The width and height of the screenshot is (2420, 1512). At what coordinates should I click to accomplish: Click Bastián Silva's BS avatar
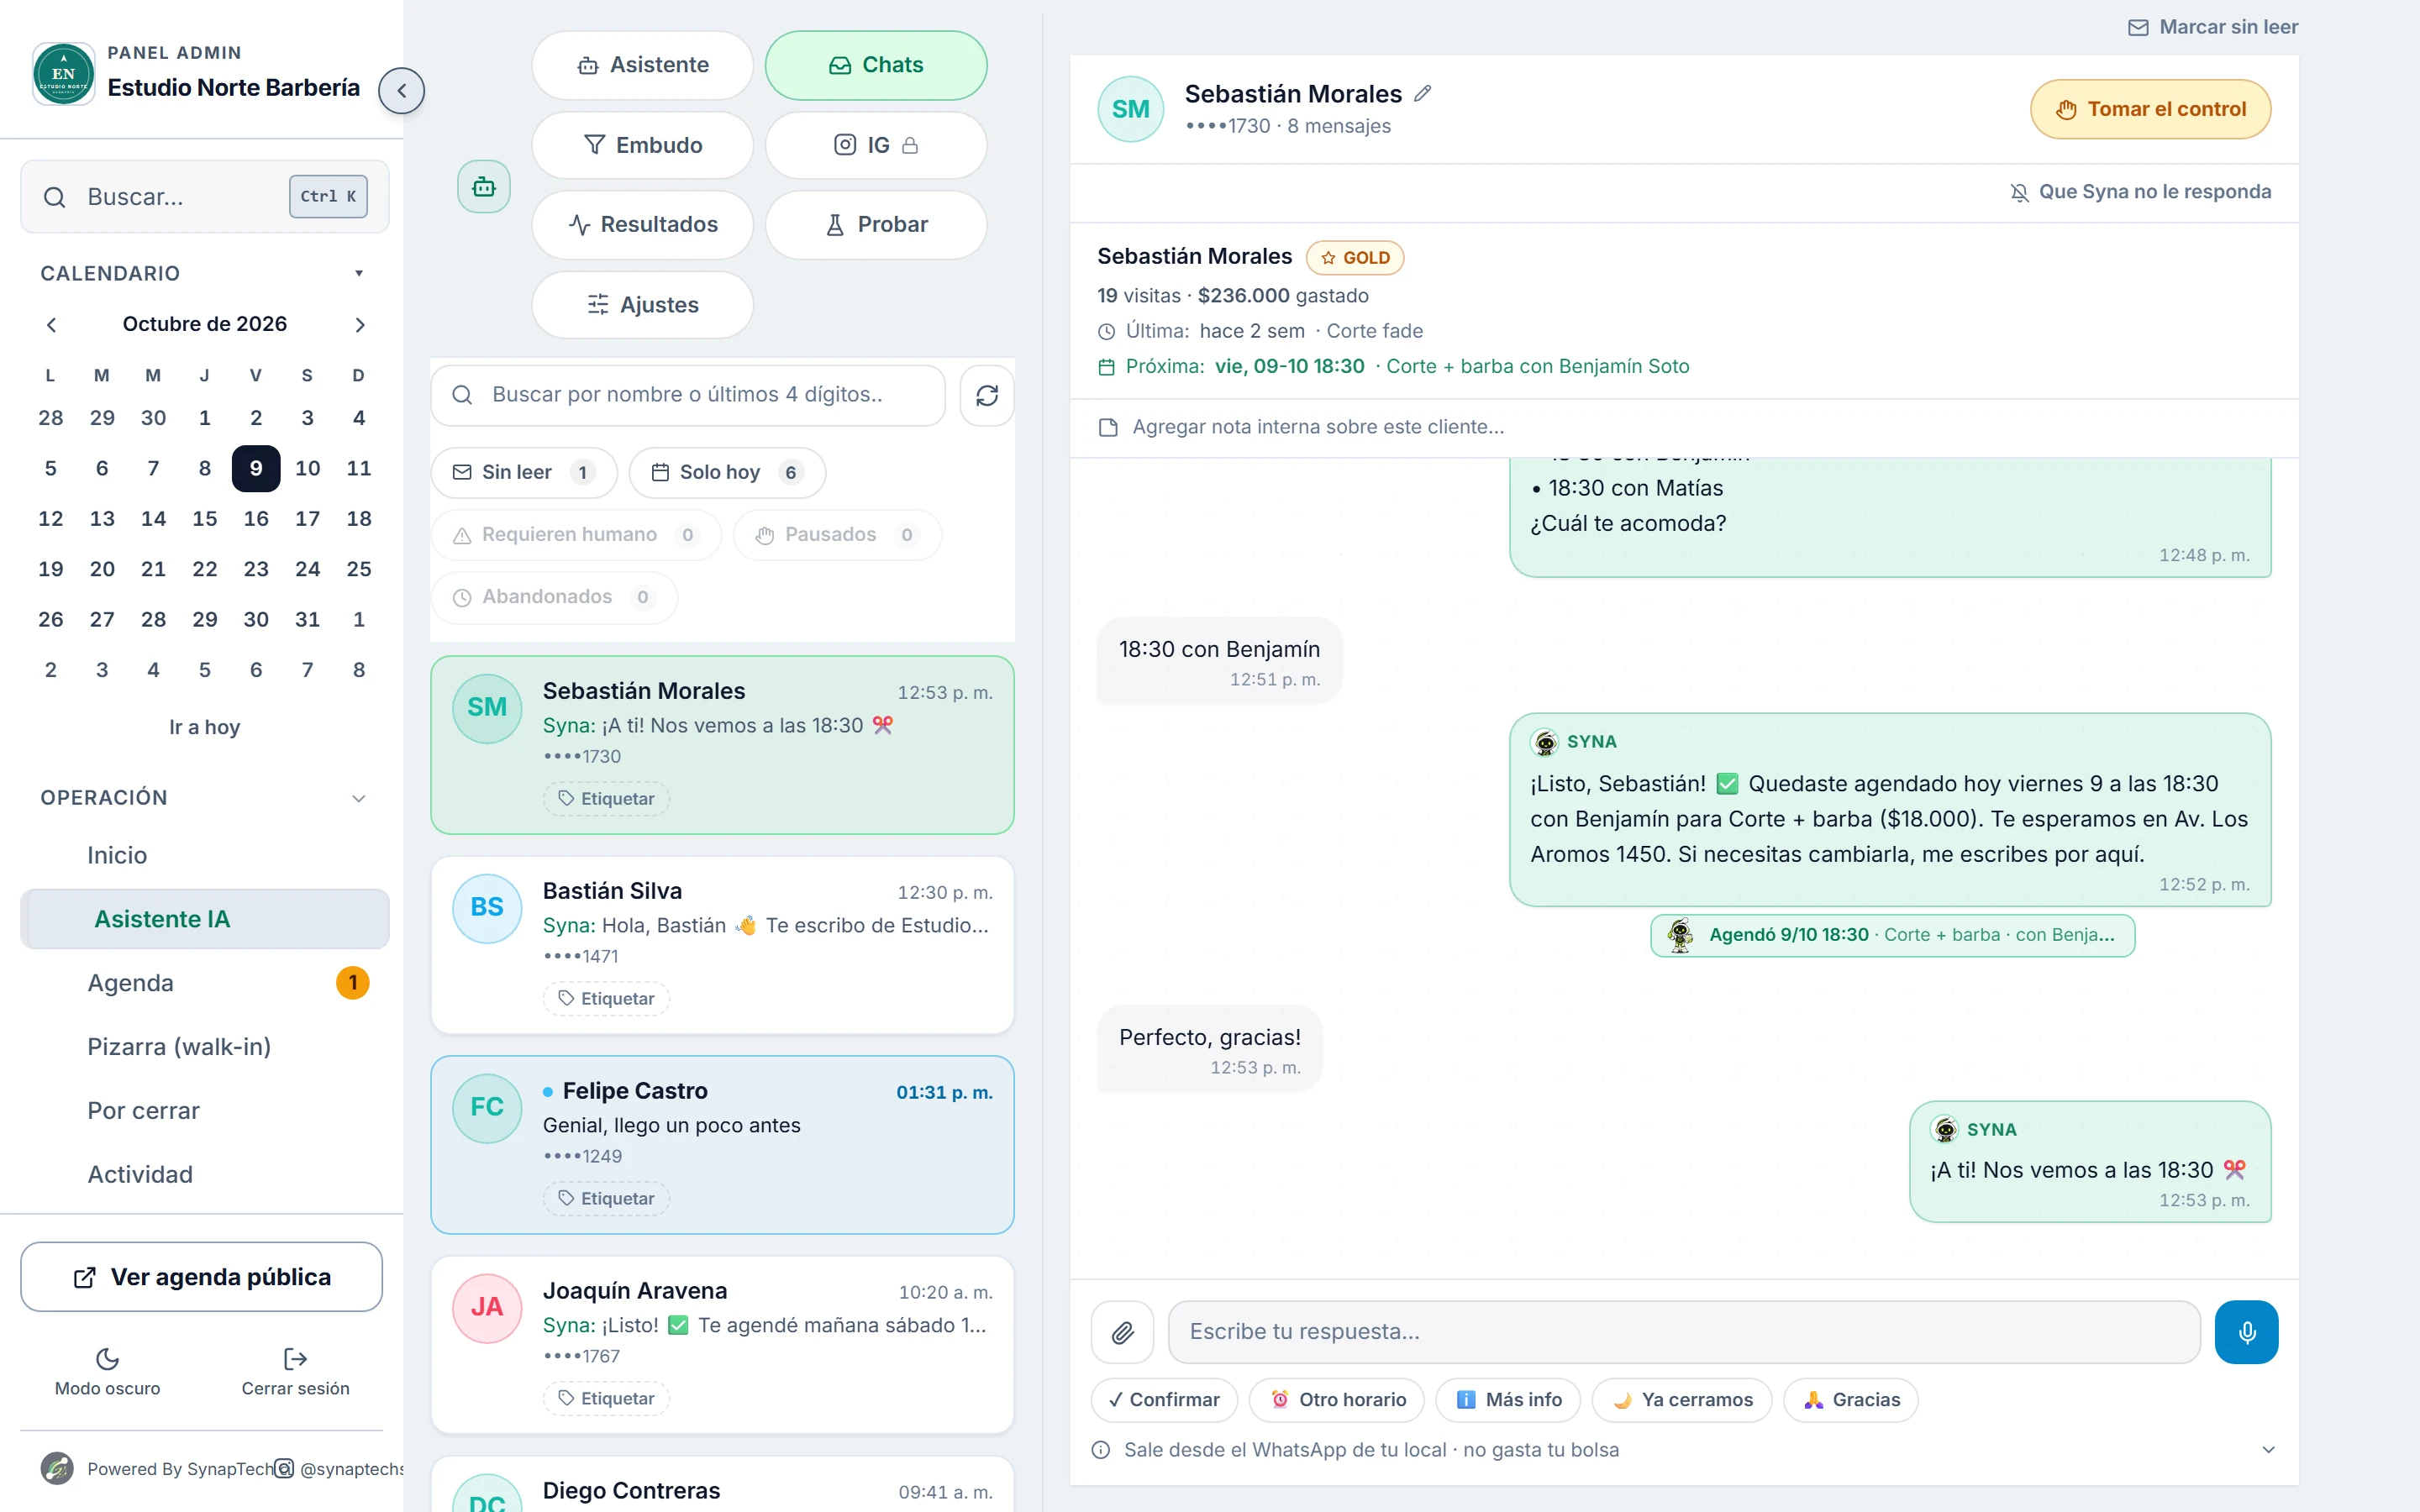[x=487, y=908]
